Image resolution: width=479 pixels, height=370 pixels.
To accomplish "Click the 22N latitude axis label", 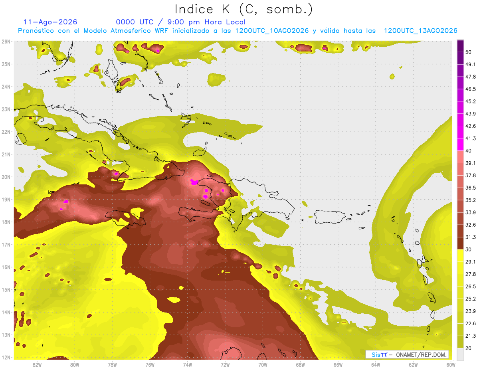I will point(6,132).
